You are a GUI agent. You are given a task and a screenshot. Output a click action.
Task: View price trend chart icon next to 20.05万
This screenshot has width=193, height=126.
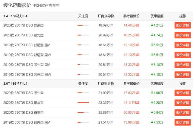138,112
